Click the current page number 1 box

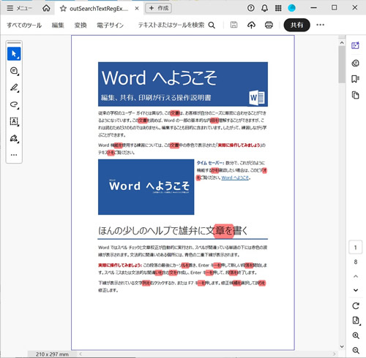[x=356, y=248]
